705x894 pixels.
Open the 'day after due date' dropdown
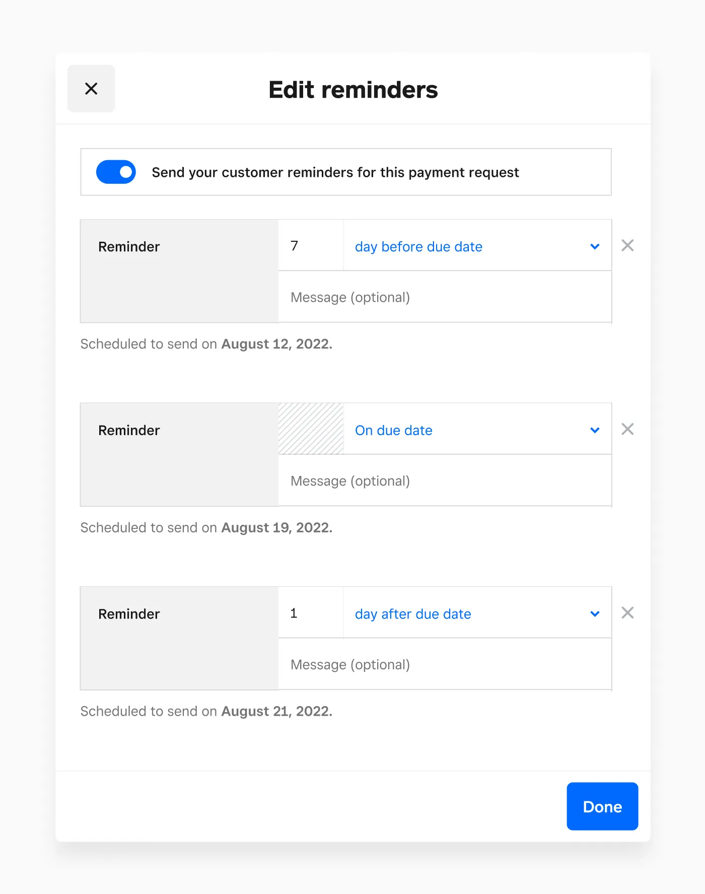pos(476,613)
